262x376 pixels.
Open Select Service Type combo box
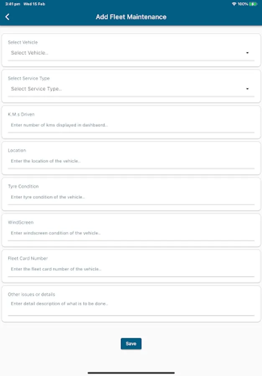126,89
